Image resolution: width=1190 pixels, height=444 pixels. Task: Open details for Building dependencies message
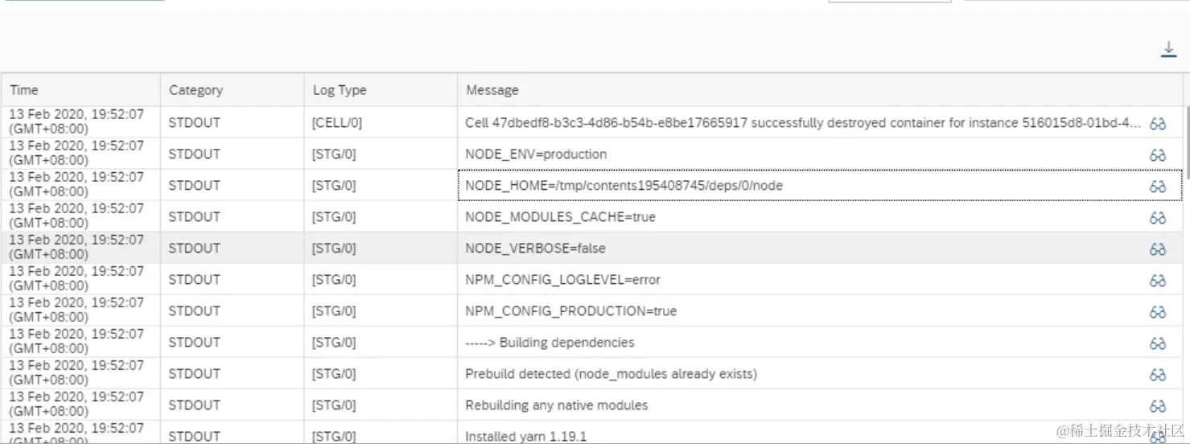(x=1158, y=343)
